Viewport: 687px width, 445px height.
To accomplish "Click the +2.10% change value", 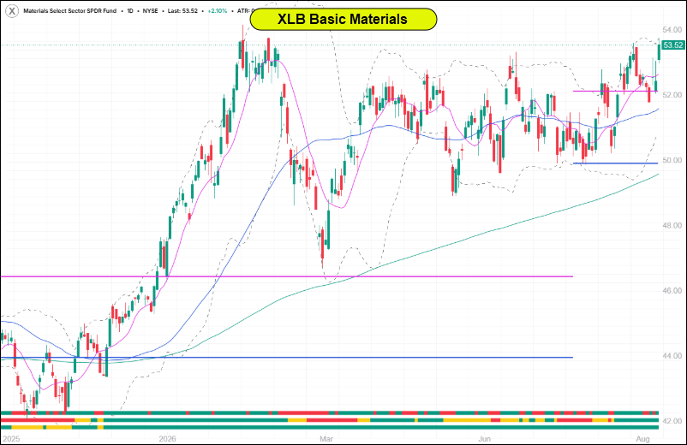I will [x=218, y=10].
